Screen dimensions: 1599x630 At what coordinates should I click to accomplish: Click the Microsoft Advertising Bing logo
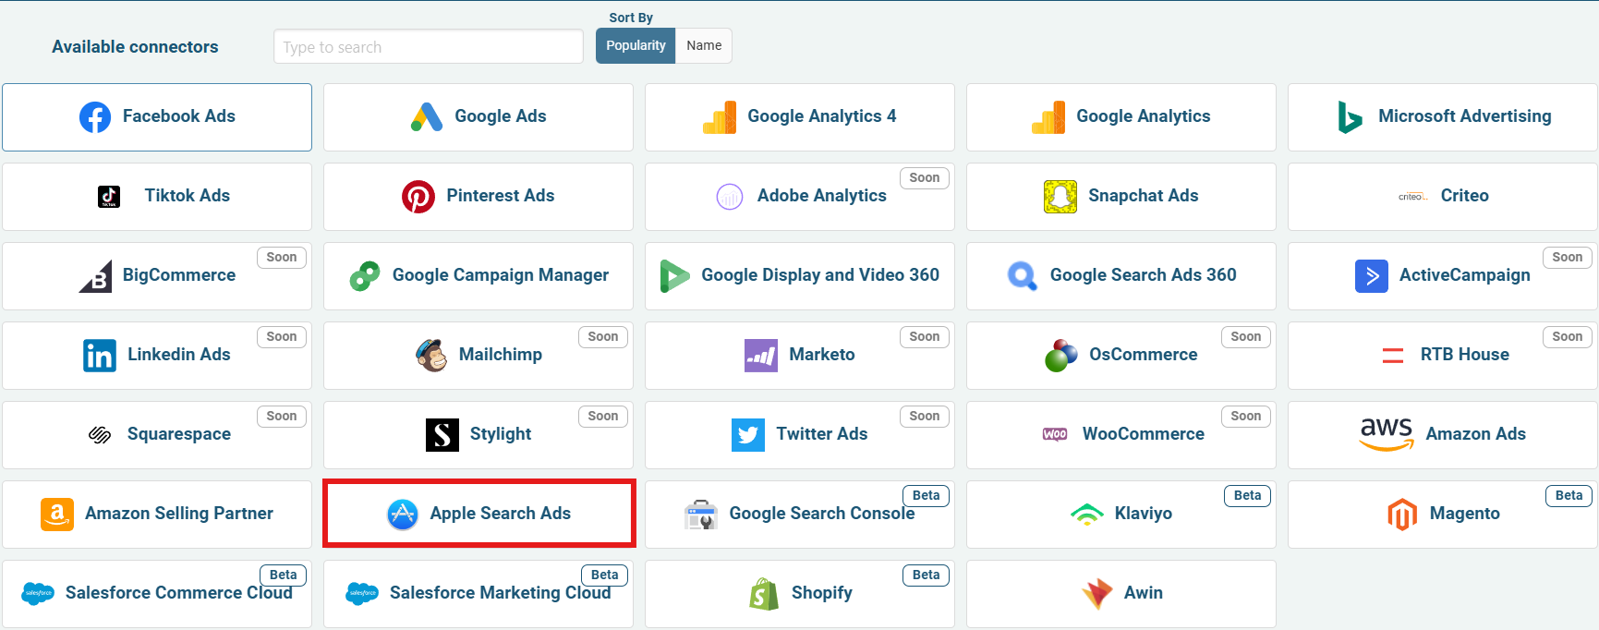tap(1350, 117)
